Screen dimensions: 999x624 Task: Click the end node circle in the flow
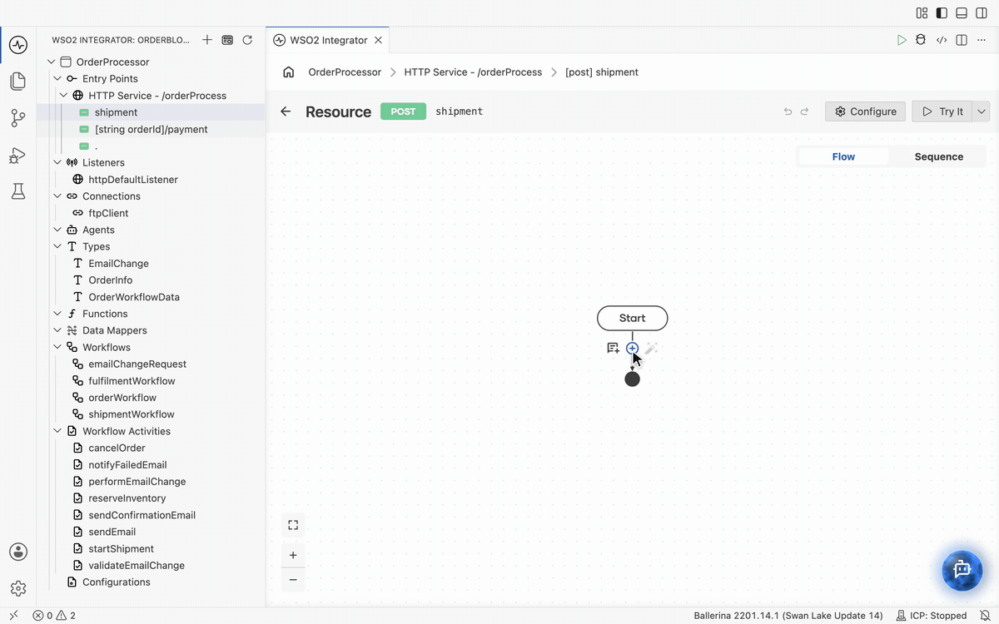(633, 379)
